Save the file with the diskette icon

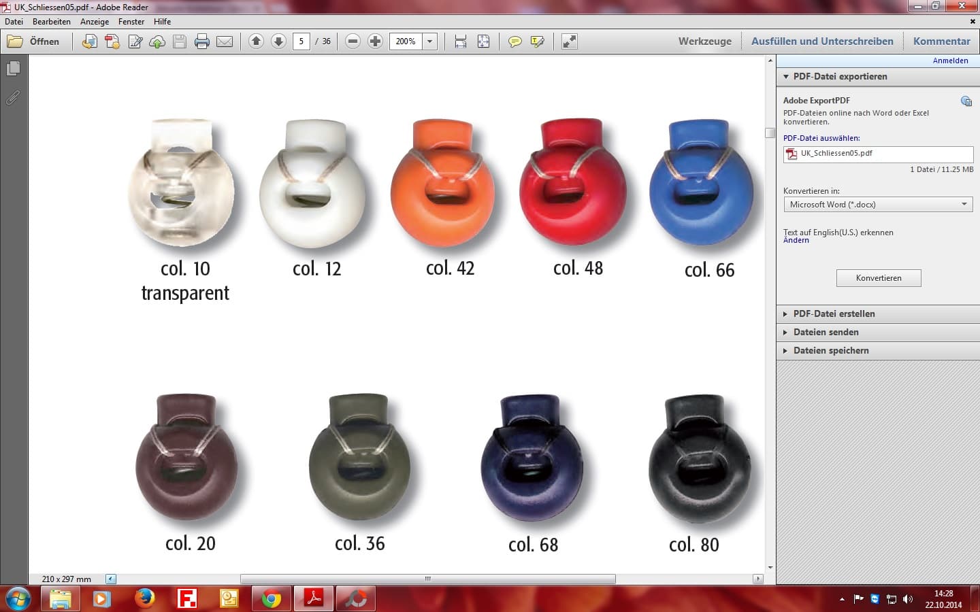point(180,41)
